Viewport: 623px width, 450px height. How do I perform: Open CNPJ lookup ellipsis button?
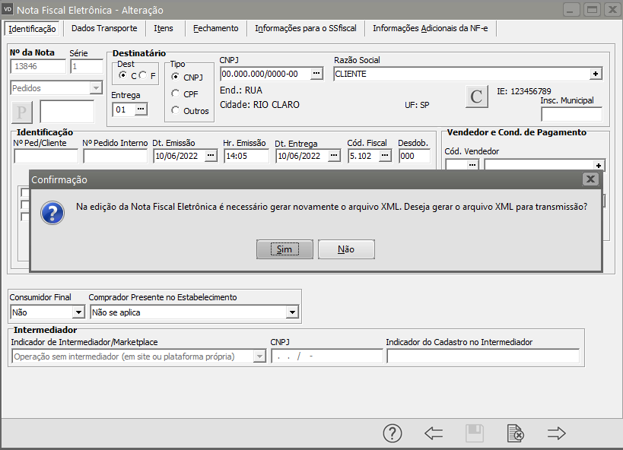click(316, 74)
